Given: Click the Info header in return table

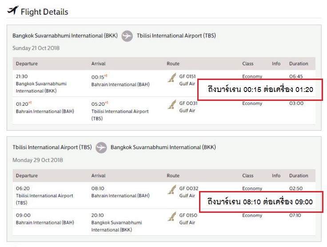Looking at the screenshot, I should (276, 175).
